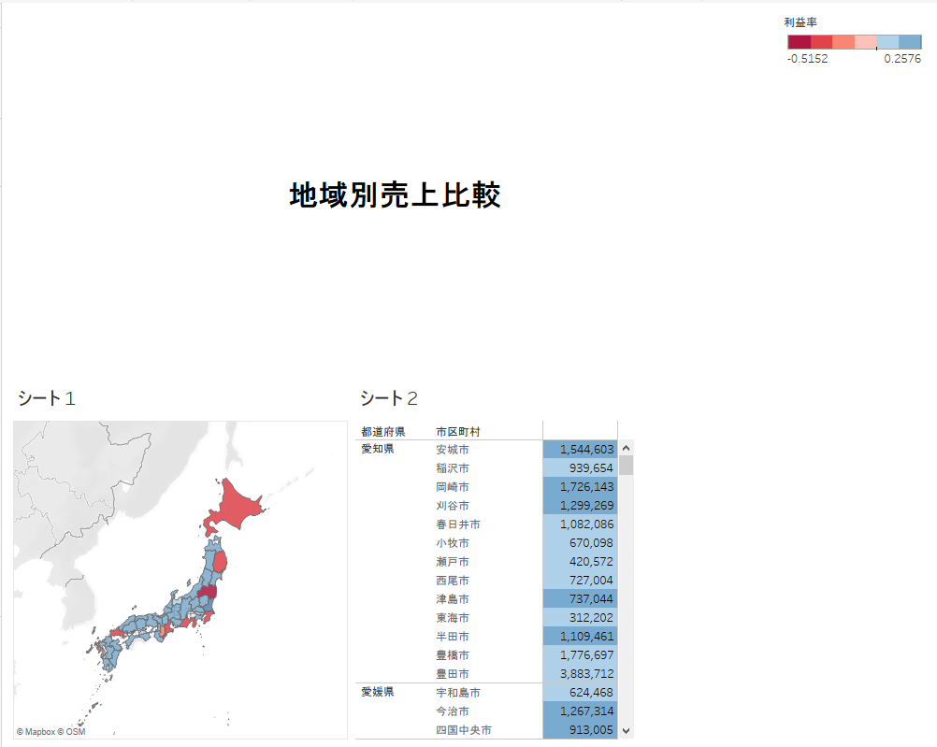Click the scrollbar down arrow in Sheet 2

(x=626, y=730)
